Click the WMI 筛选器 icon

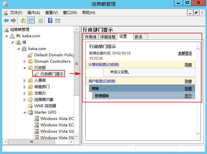coord(30,106)
